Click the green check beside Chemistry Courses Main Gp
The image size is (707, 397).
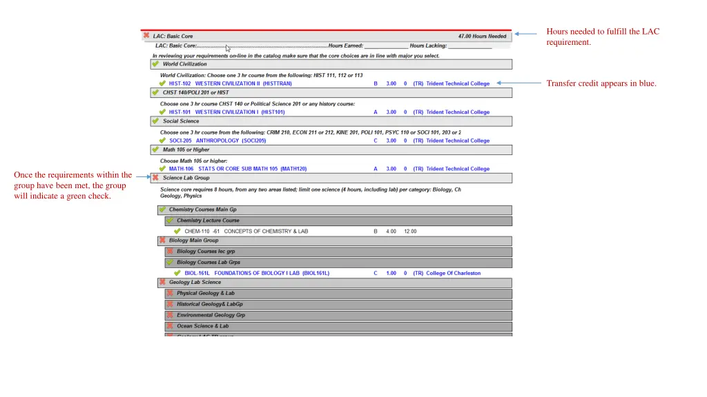click(162, 210)
